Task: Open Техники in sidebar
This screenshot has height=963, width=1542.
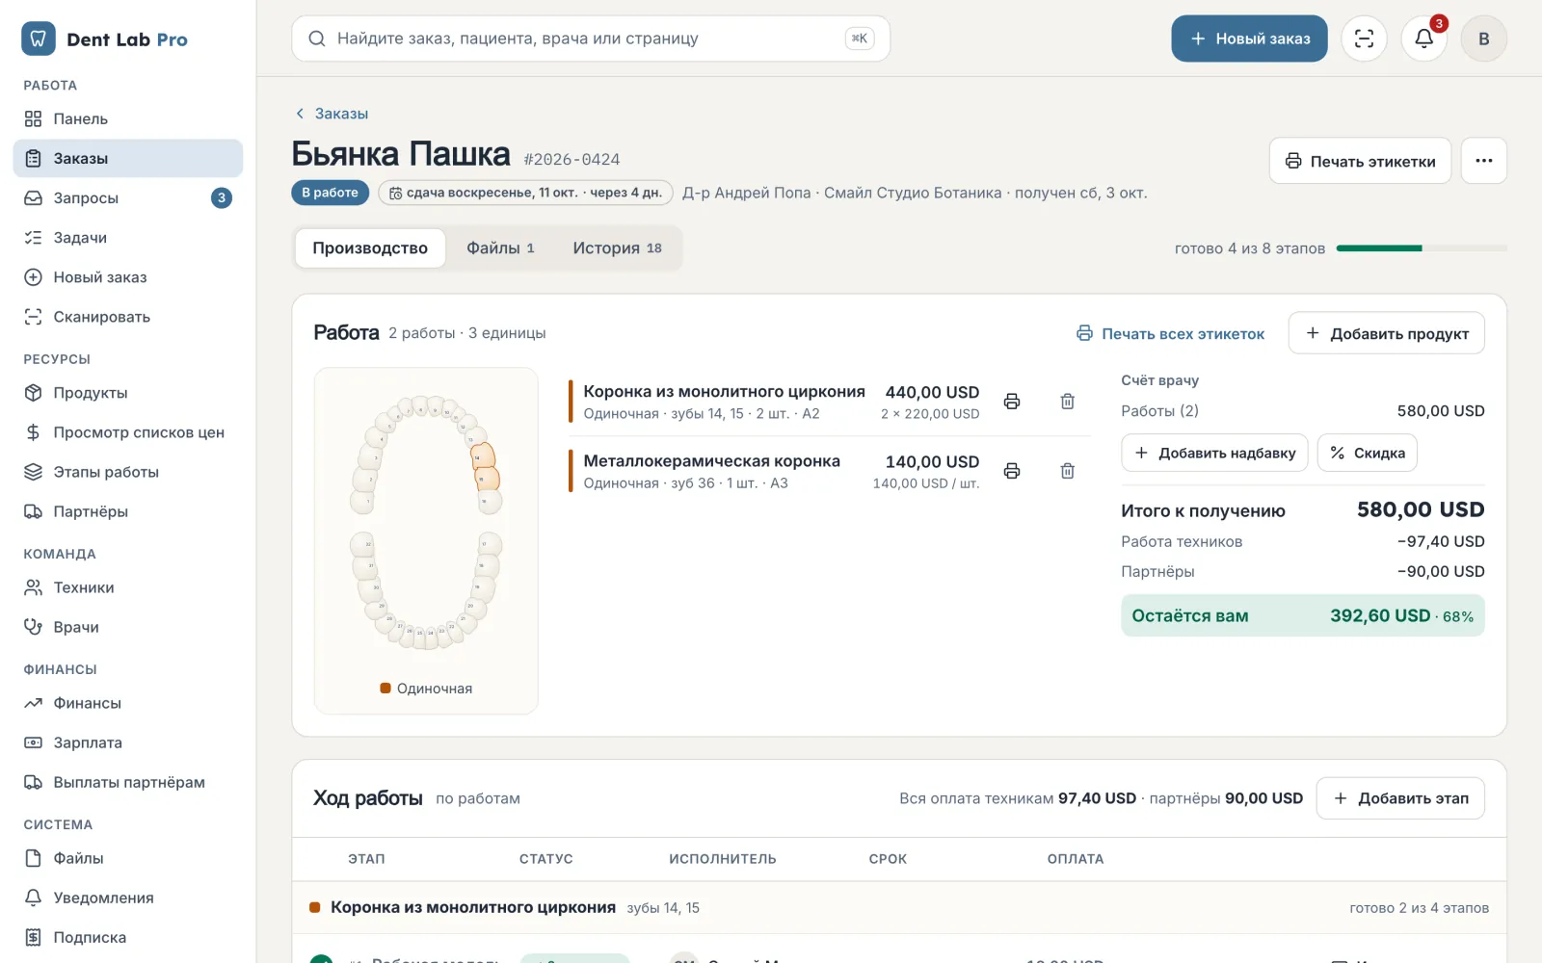Action: coord(128,587)
